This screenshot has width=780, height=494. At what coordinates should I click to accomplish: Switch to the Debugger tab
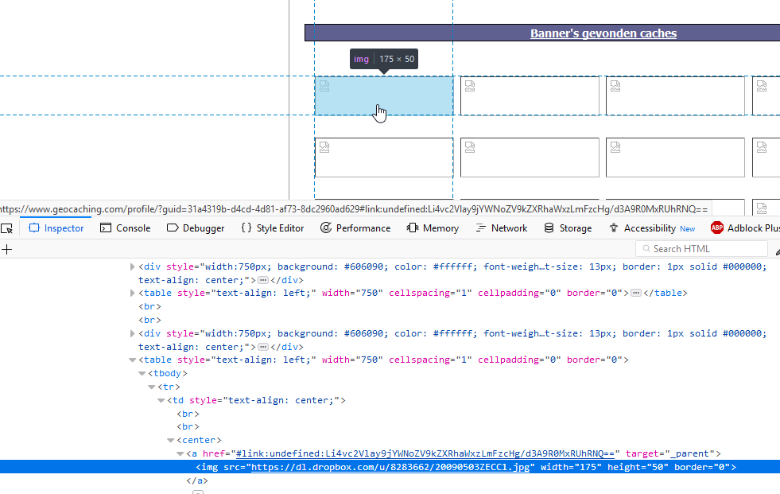tap(196, 228)
